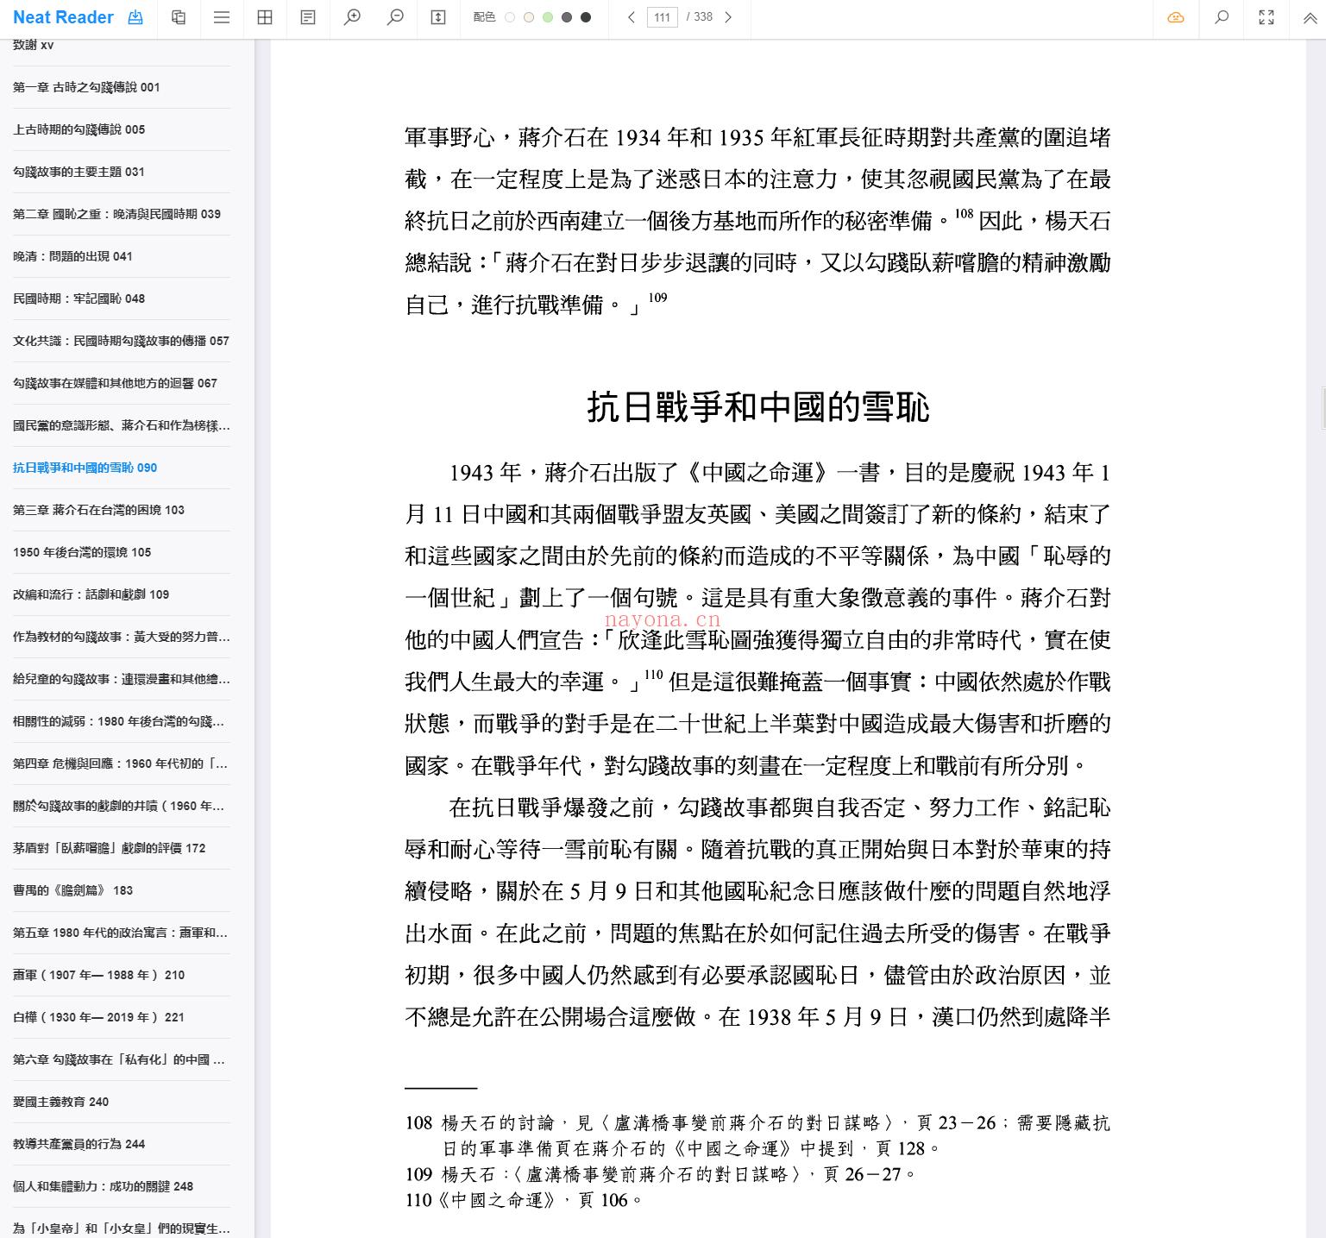Click the page number input field 111
Viewport: 1326px width, 1238px height.
pyautogui.click(x=662, y=17)
